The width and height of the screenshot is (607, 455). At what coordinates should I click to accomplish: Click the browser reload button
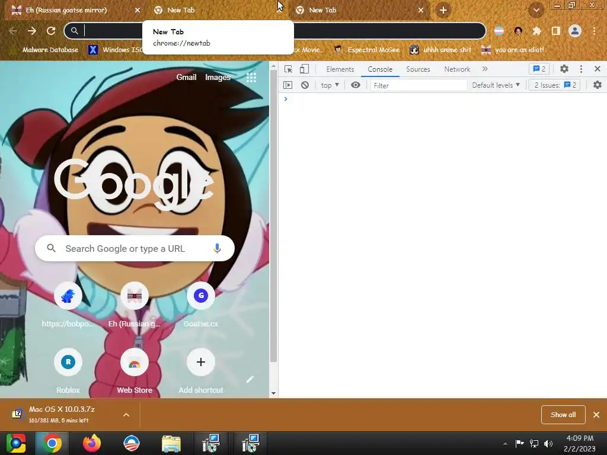(51, 31)
